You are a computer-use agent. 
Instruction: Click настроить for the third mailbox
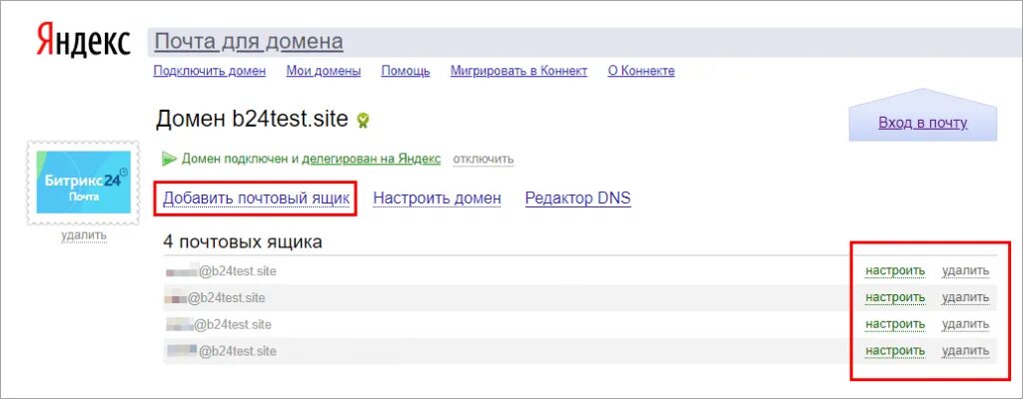click(x=895, y=324)
